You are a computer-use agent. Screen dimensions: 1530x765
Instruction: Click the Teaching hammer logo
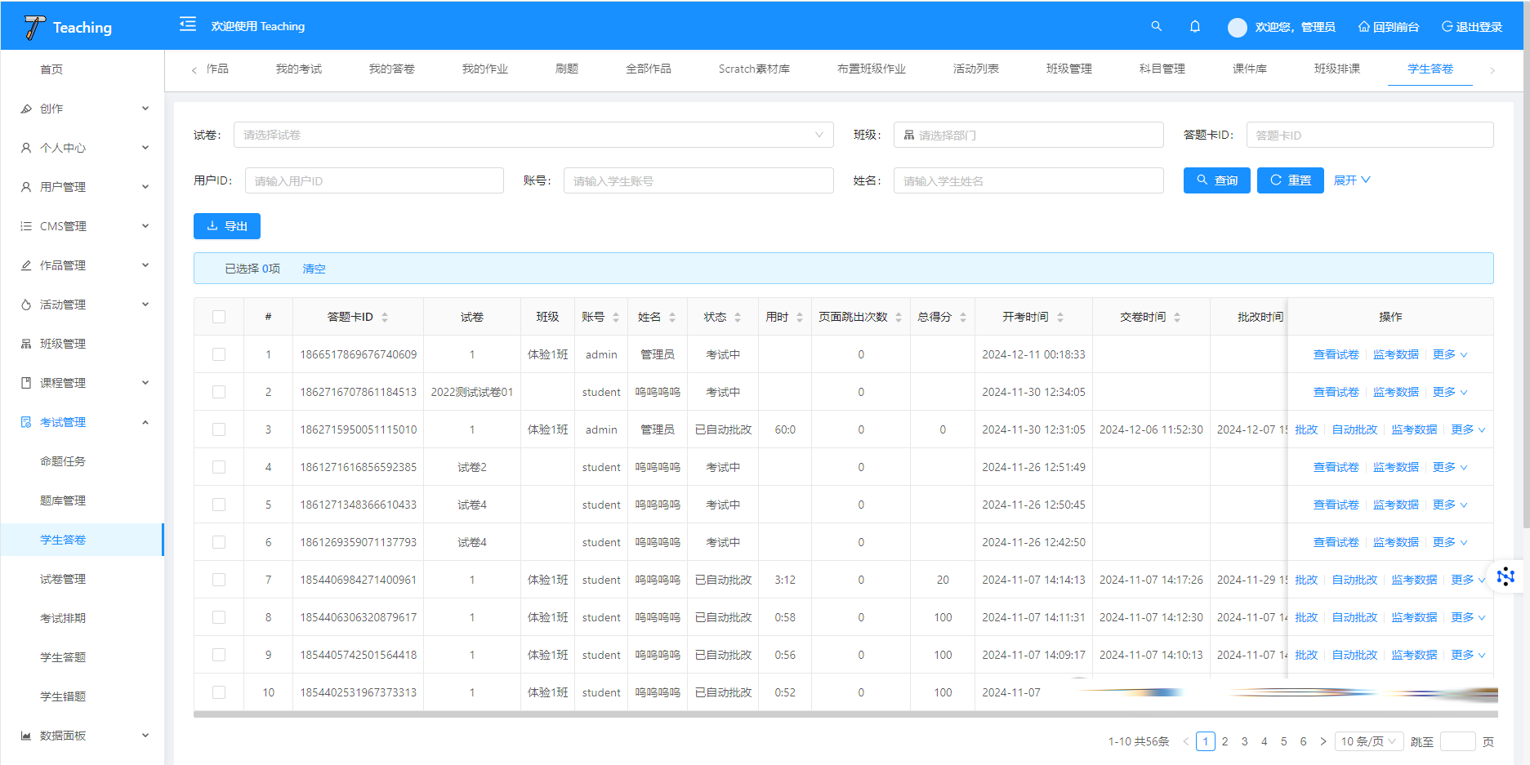pos(34,27)
